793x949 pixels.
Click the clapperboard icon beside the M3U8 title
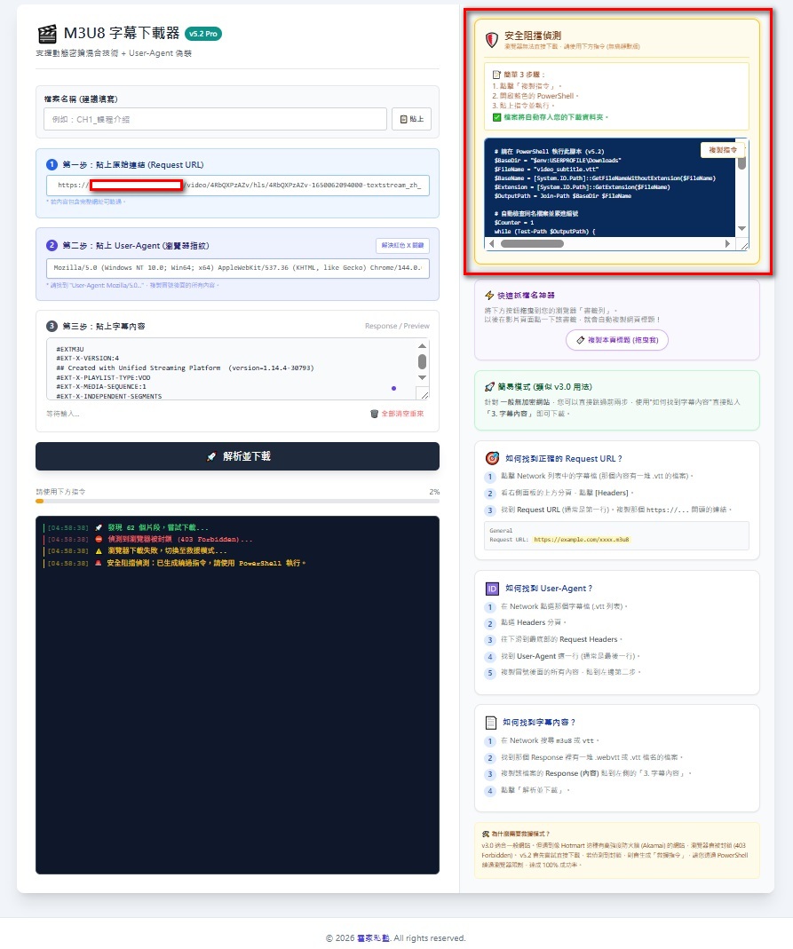47,35
